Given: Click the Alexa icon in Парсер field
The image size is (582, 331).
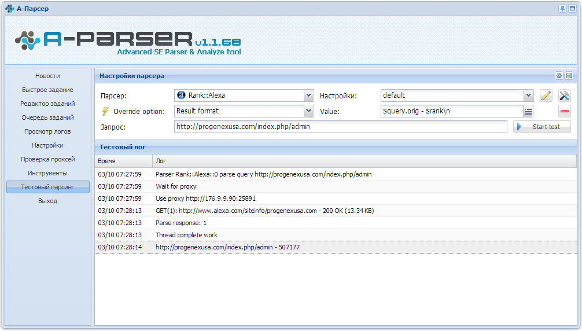Looking at the screenshot, I should click(181, 95).
